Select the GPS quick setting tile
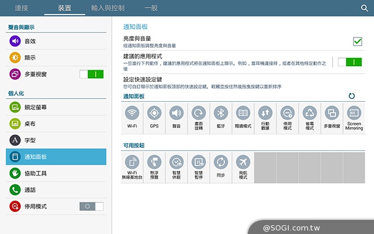This screenshot has width=374, height=234. coord(154,117)
